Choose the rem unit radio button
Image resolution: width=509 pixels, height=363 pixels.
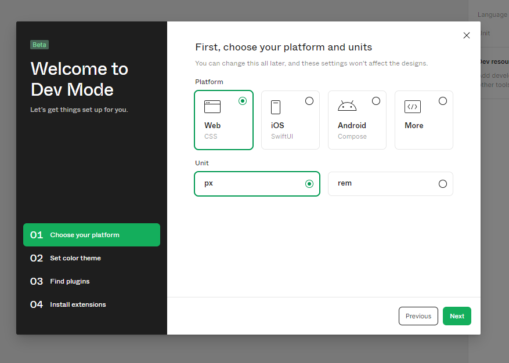pyautogui.click(x=443, y=184)
